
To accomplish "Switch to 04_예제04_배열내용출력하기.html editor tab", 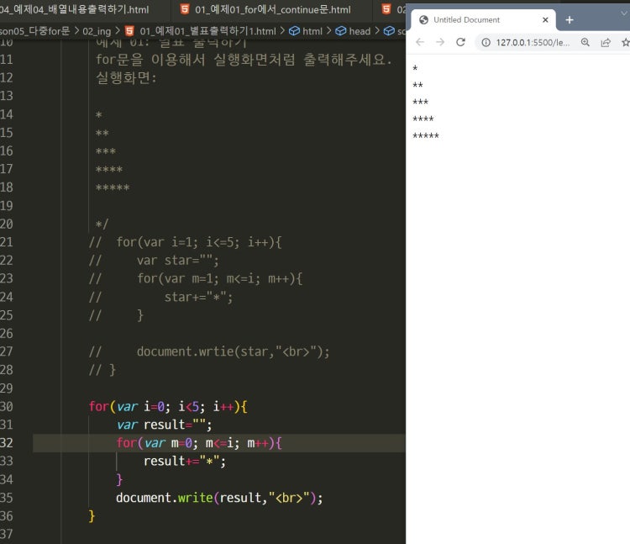I will 74,9.
